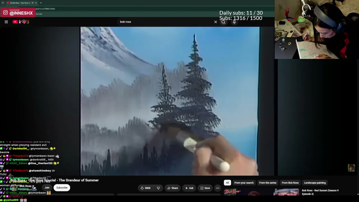Click the 'Subs: 1316 / 1500' counter
This screenshot has height=202, width=359.
[x=241, y=18]
